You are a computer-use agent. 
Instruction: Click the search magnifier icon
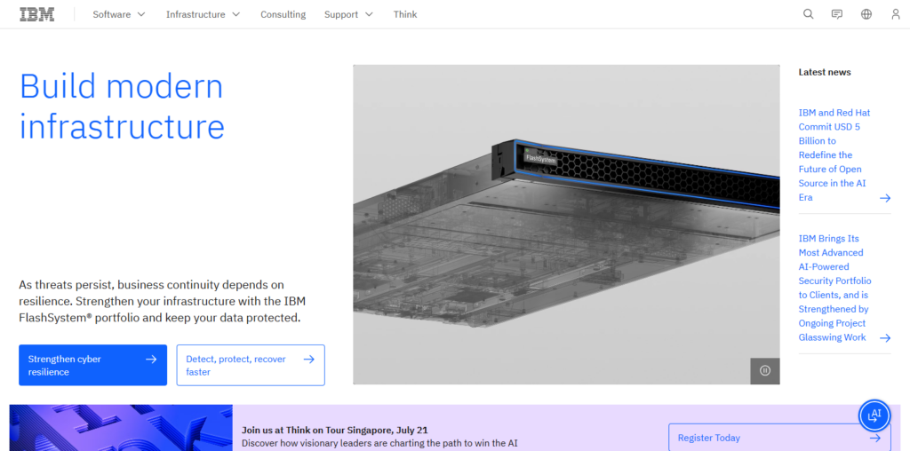(x=808, y=14)
